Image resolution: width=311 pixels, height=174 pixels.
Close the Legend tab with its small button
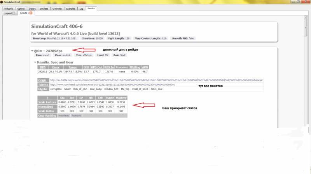14,13
